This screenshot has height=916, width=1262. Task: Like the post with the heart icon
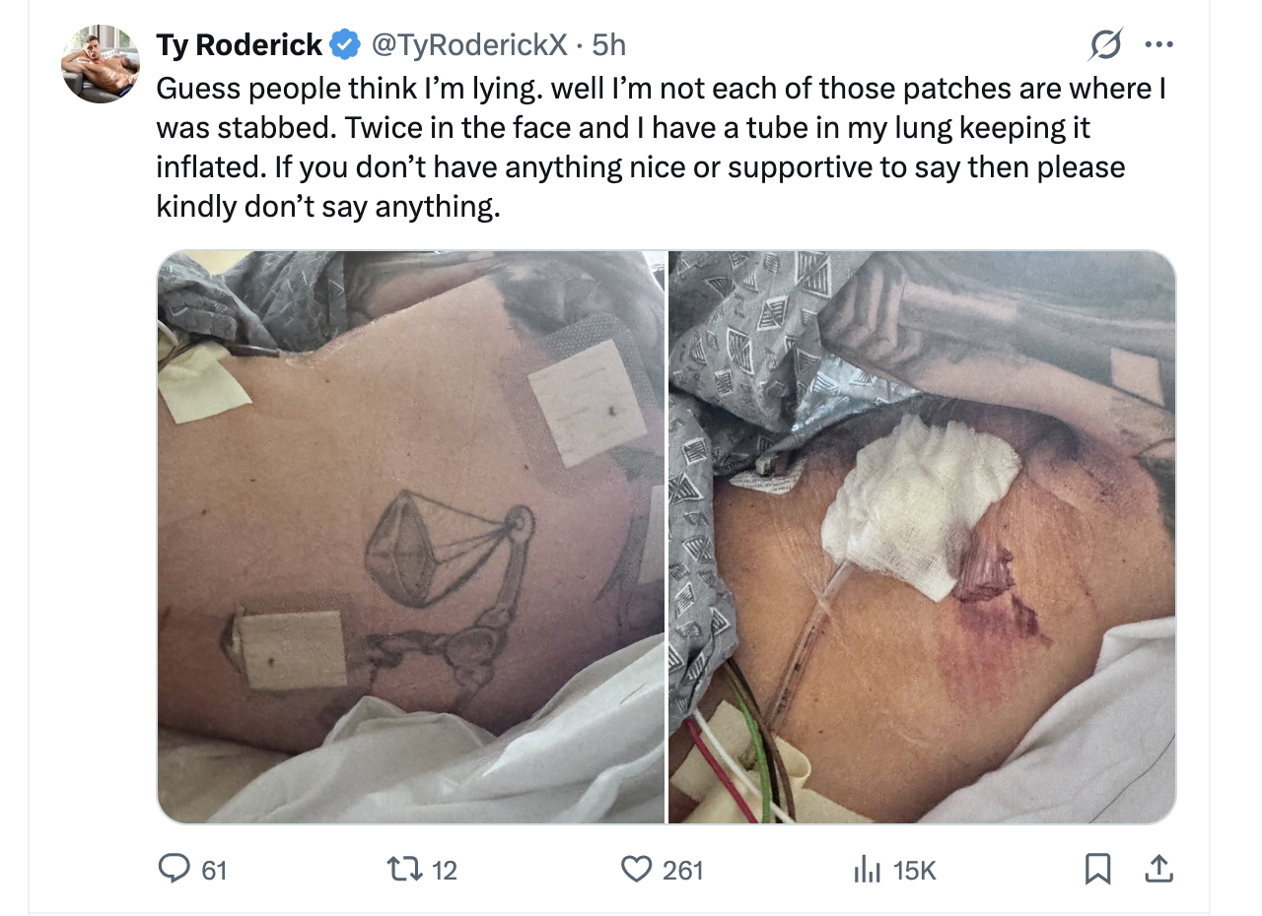point(636,869)
